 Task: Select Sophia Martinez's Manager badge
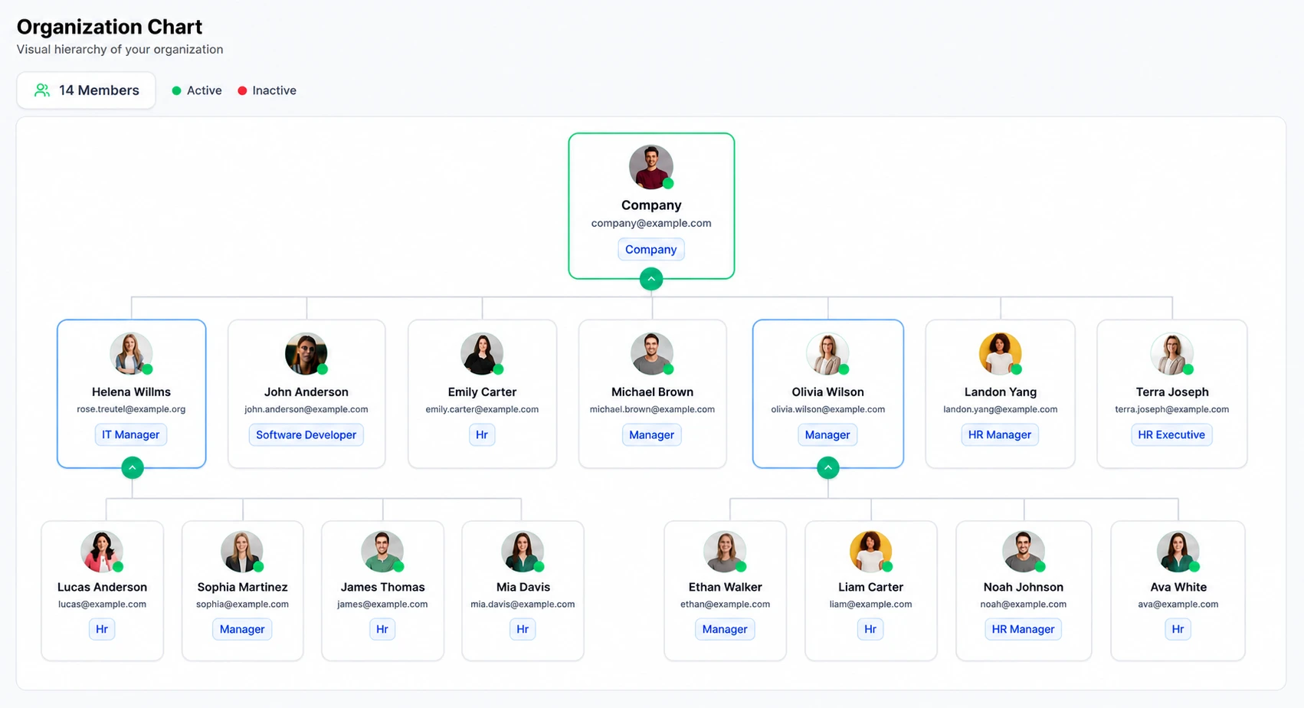[x=242, y=629]
